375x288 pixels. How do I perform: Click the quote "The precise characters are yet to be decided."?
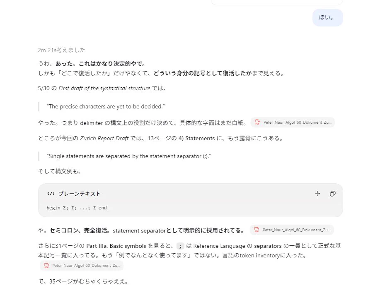tap(106, 106)
